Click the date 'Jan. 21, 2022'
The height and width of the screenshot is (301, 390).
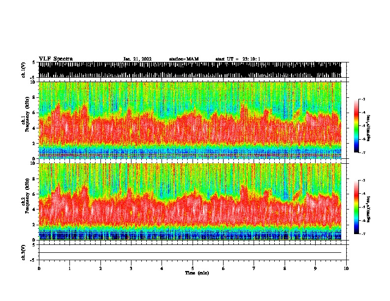tap(137, 59)
